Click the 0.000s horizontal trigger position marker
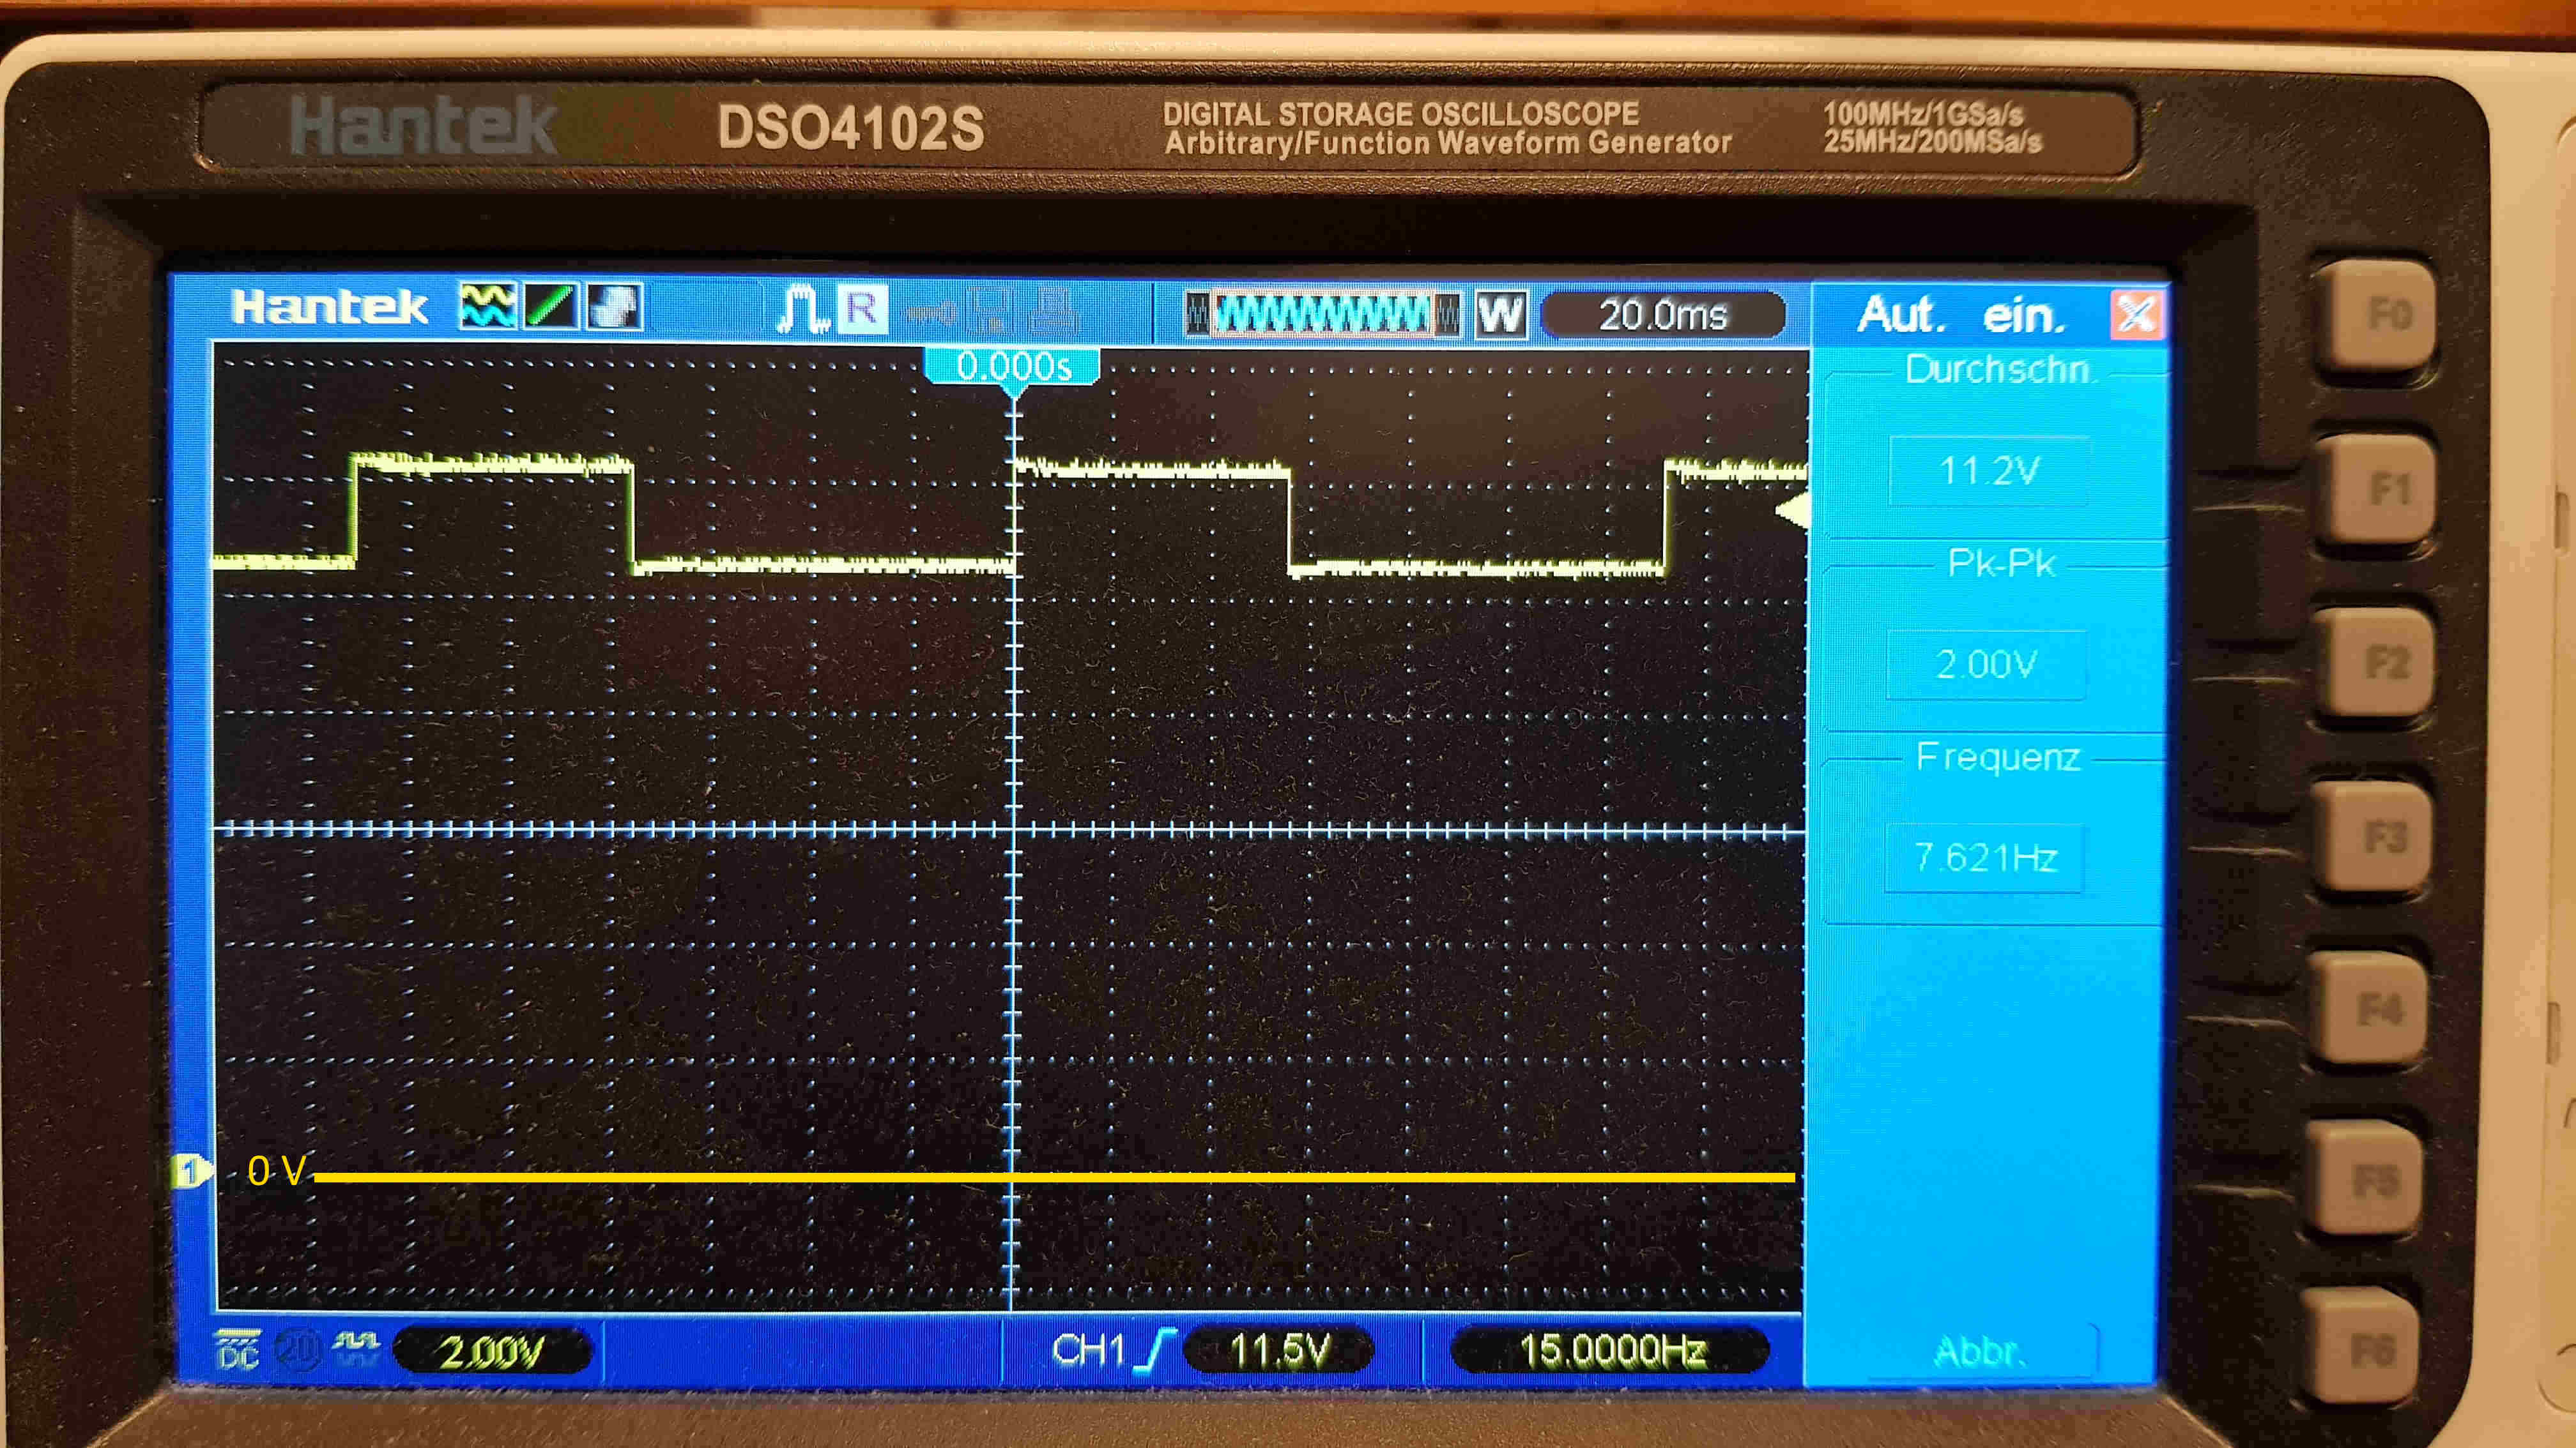 click(x=1012, y=366)
